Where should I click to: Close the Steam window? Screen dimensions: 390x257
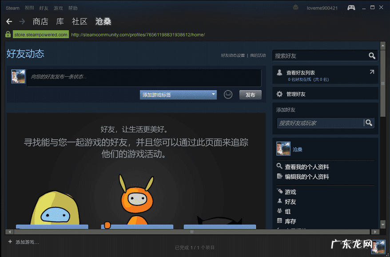coord(381,8)
